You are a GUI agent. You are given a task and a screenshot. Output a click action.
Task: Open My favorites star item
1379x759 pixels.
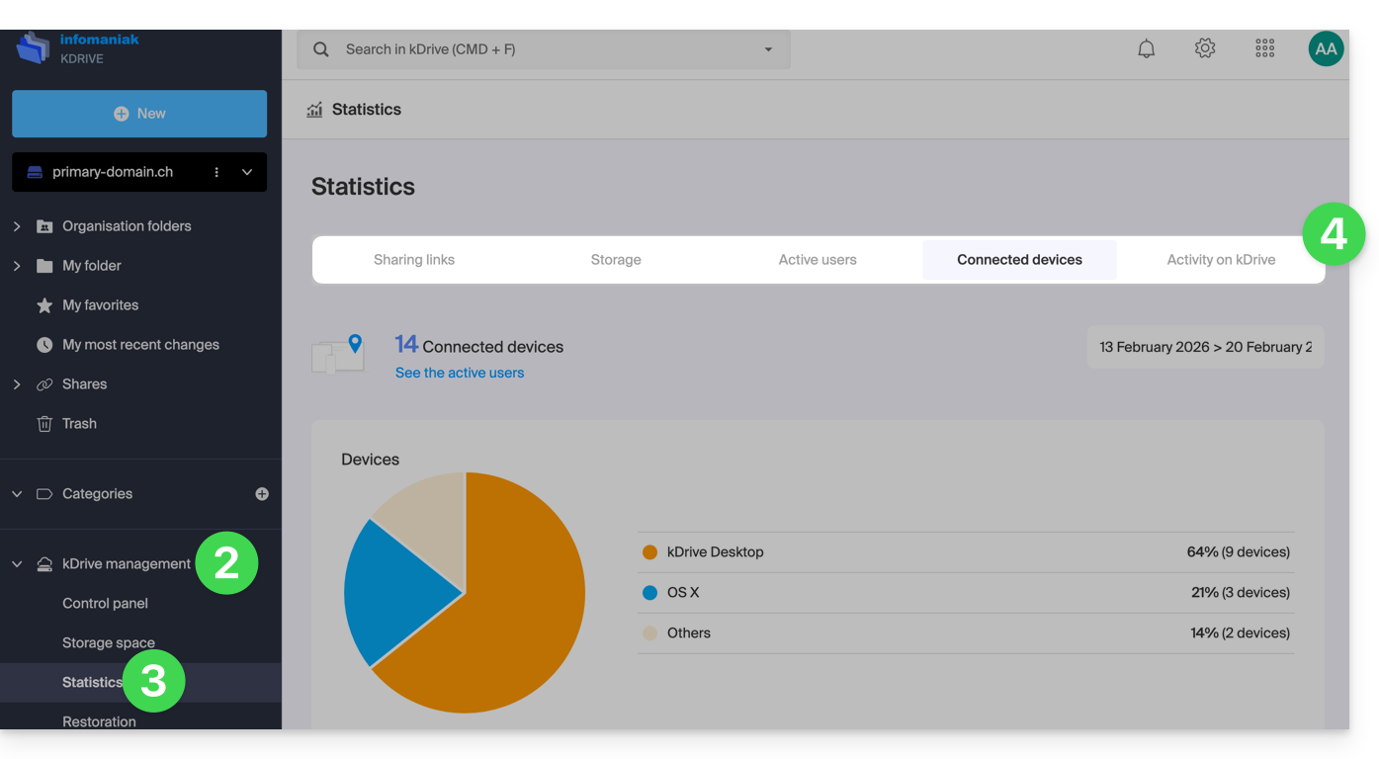click(100, 305)
